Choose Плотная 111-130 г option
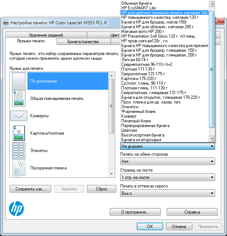Viewport: 227px width, 236px height. point(165,69)
